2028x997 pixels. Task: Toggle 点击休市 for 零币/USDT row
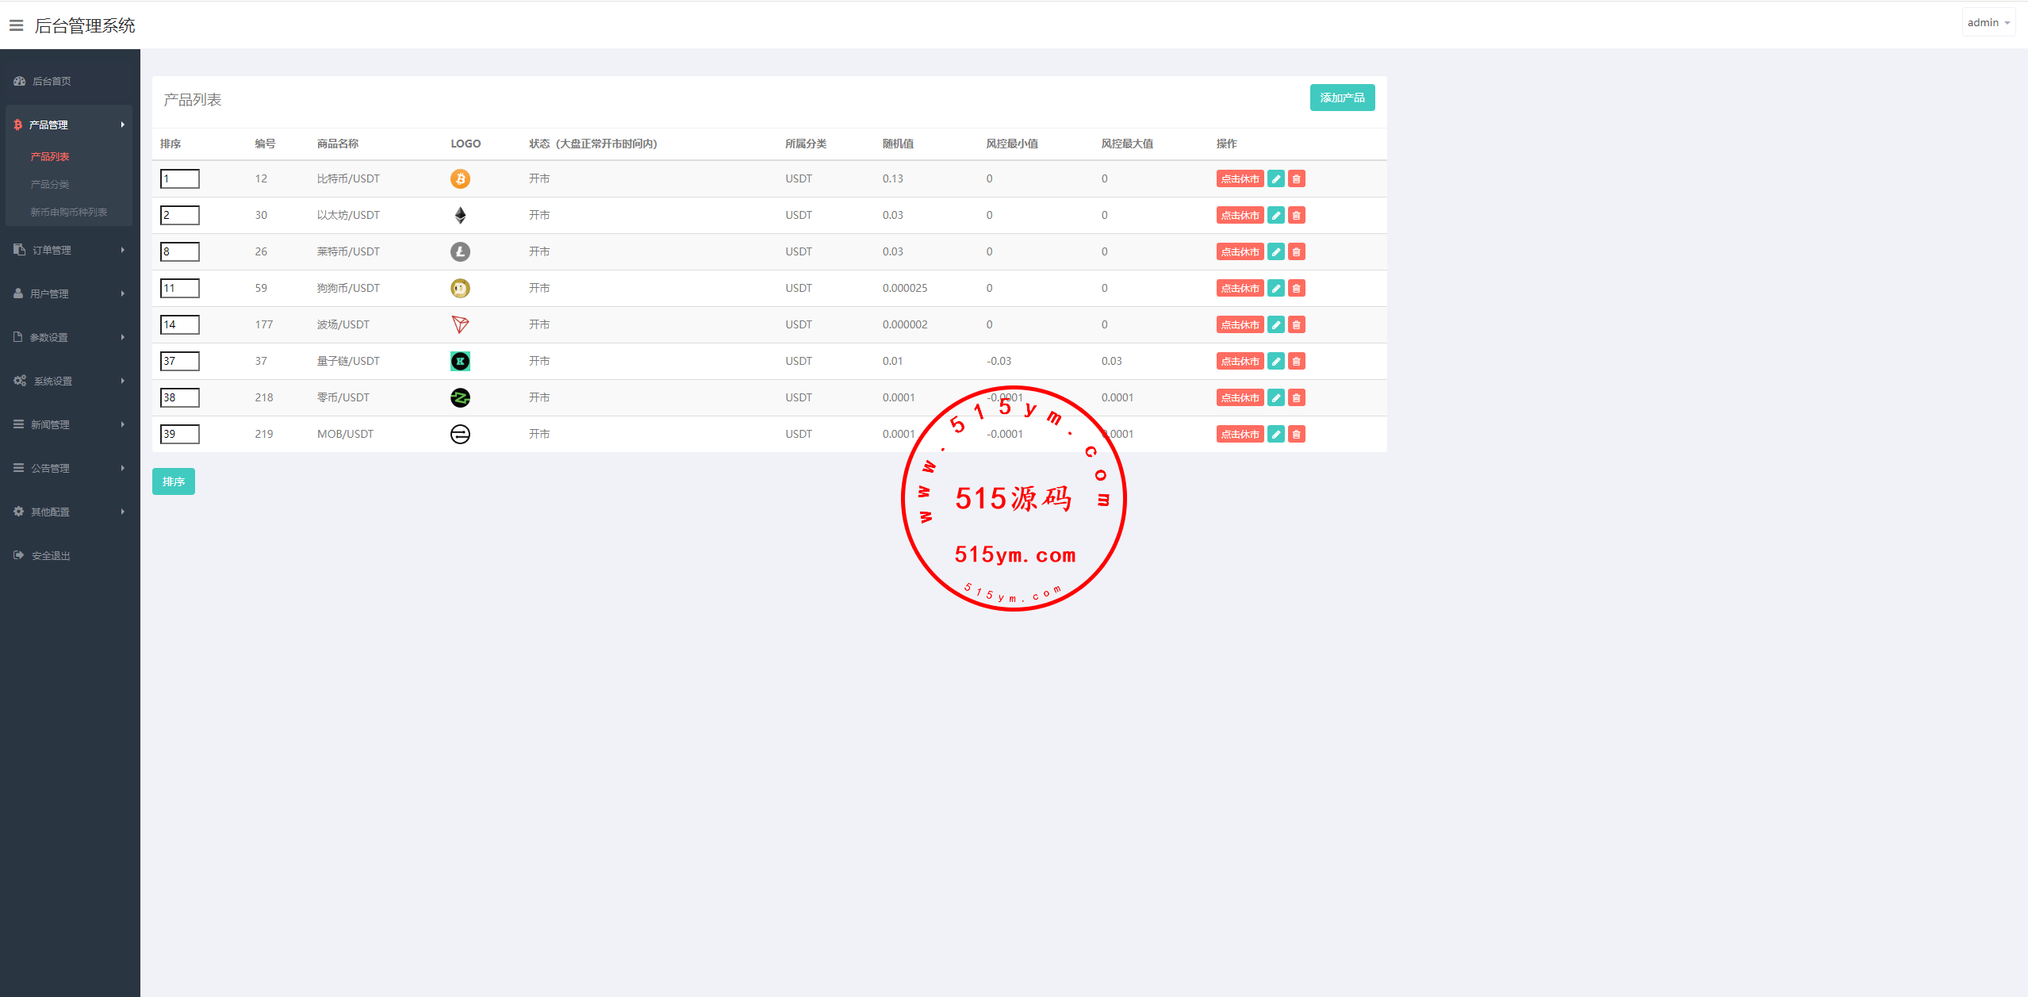tap(1240, 397)
